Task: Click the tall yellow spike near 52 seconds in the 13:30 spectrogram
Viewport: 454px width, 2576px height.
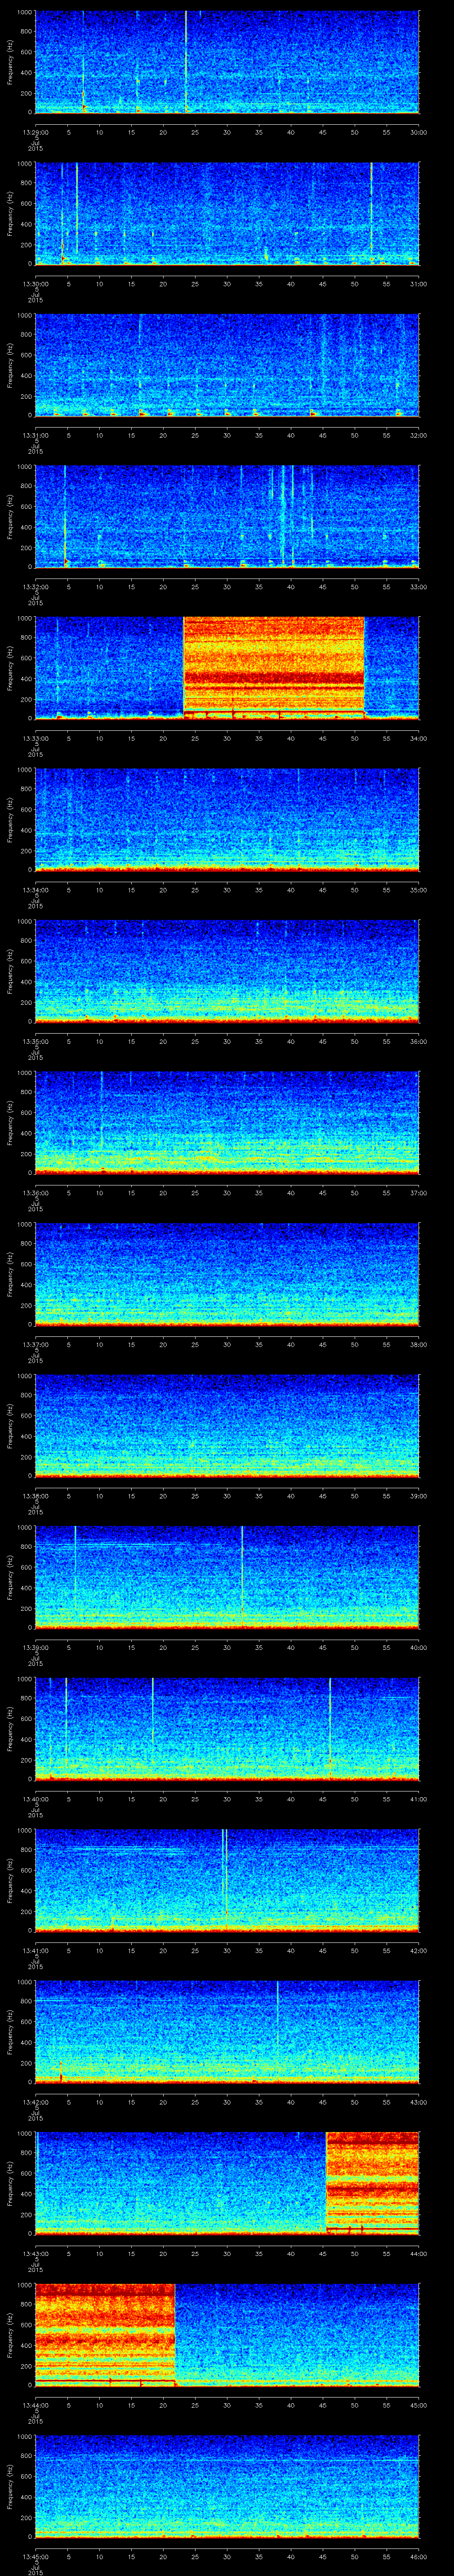Action: coord(371,213)
